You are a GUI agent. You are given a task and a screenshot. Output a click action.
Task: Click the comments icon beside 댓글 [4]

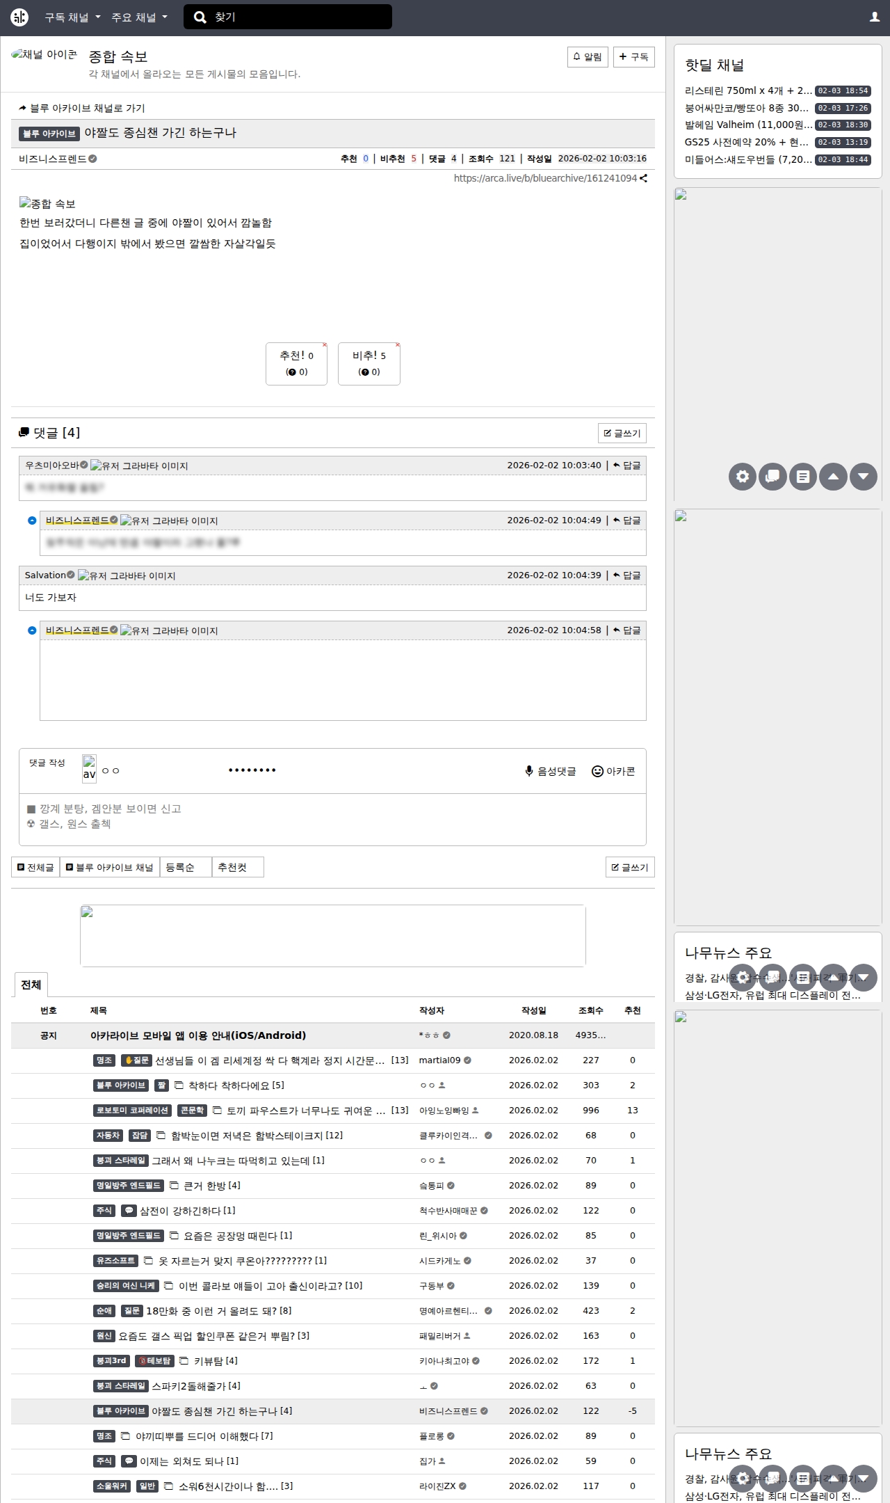point(24,433)
